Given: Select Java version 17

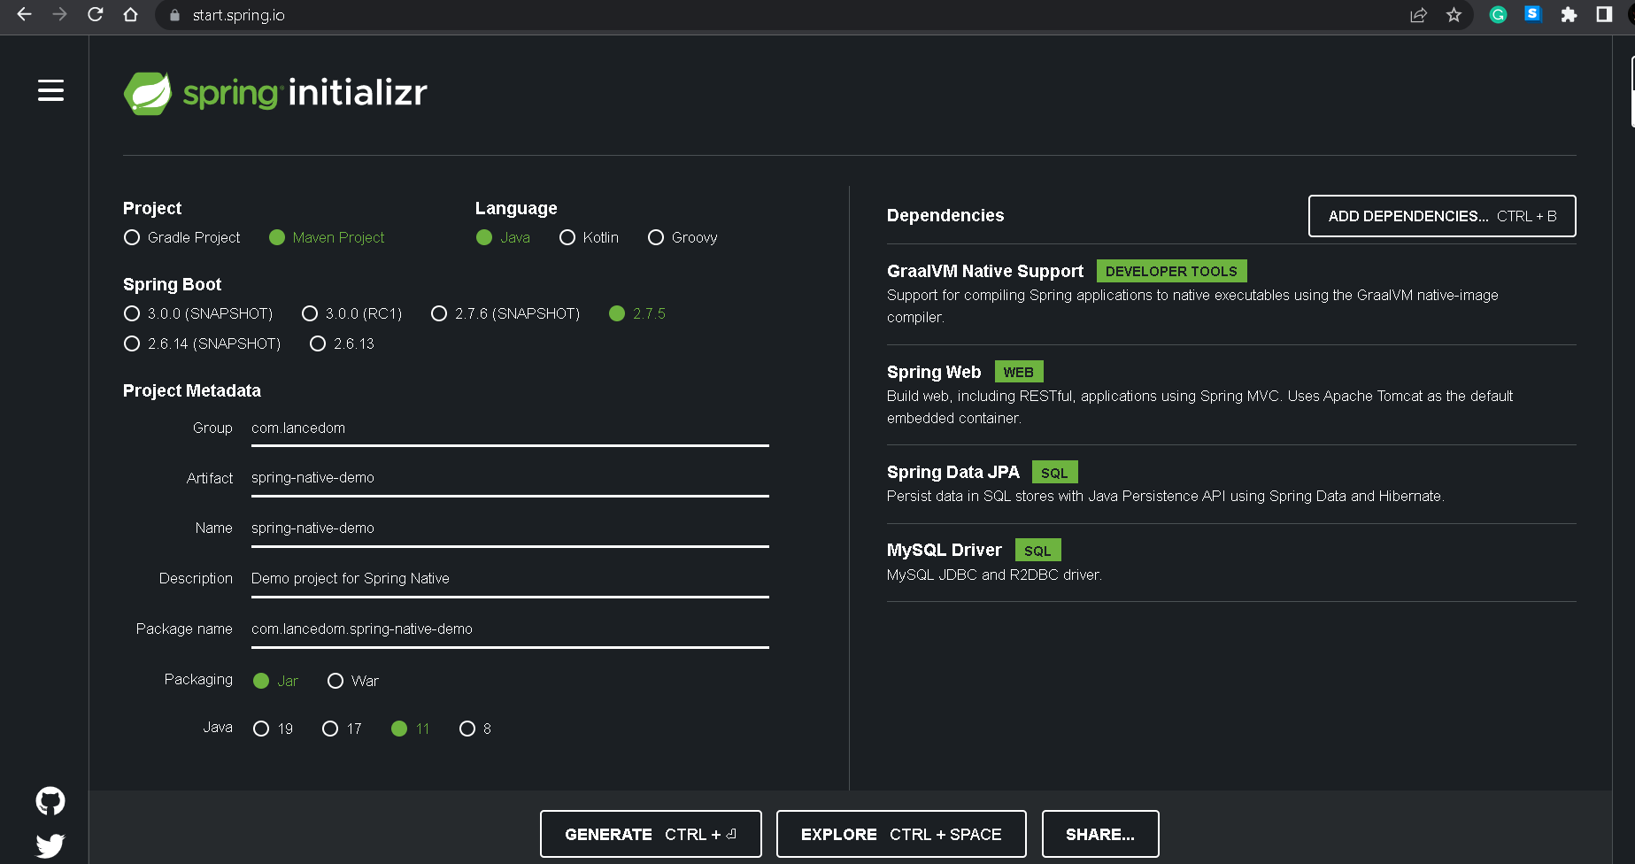Looking at the screenshot, I should 342,729.
